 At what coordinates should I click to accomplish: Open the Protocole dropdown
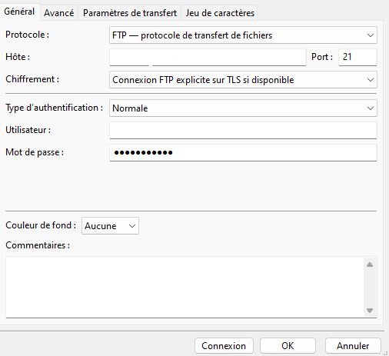(243, 35)
